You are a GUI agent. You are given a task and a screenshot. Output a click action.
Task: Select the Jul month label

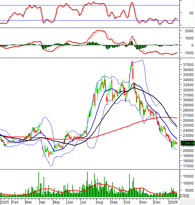click(x=85, y=202)
